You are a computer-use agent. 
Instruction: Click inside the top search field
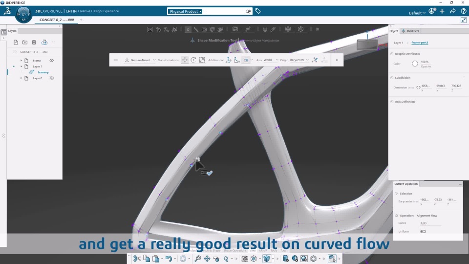224,11
